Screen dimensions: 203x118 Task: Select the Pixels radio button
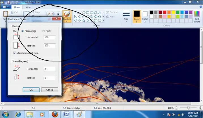pyautogui.click(x=44, y=31)
